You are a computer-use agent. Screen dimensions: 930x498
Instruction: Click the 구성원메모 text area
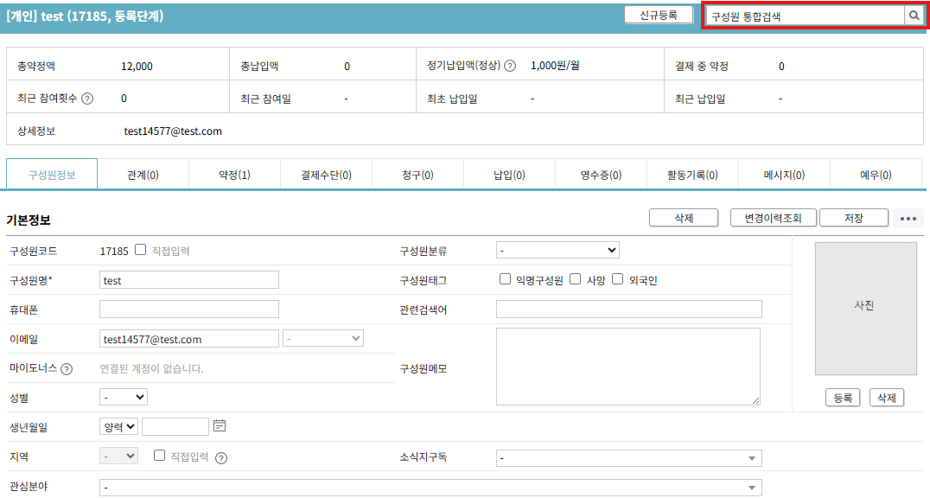point(628,367)
